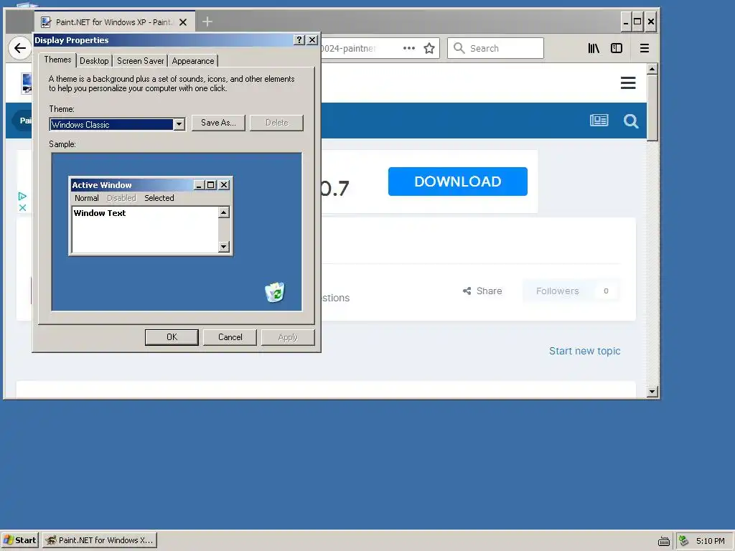Viewport: 735px width, 551px height.
Task: Click the site search magnifier in blue bar
Action: pyautogui.click(x=631, y=121)
